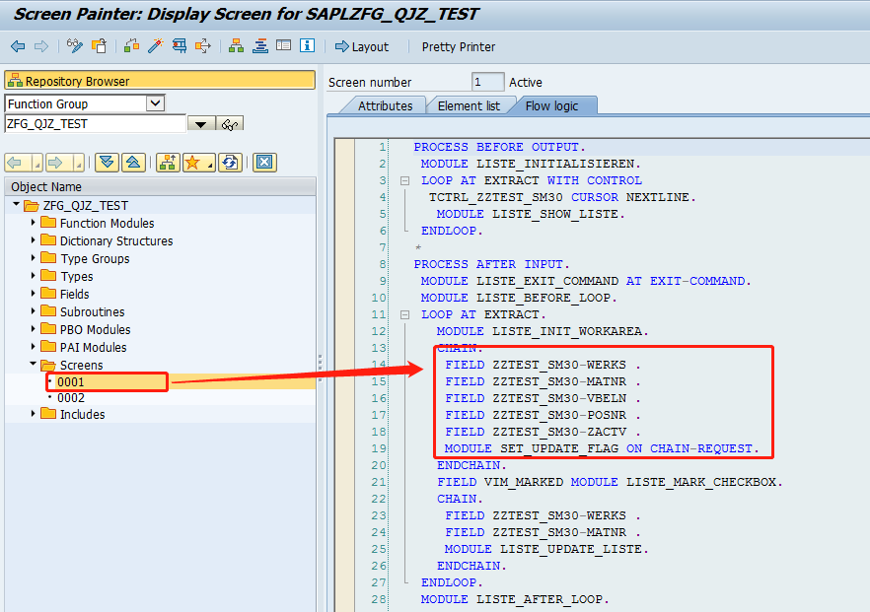The width and height of the screenshot is (870, 612).
Task: Select the Function Modules tree node
Action: pos(108,223)
